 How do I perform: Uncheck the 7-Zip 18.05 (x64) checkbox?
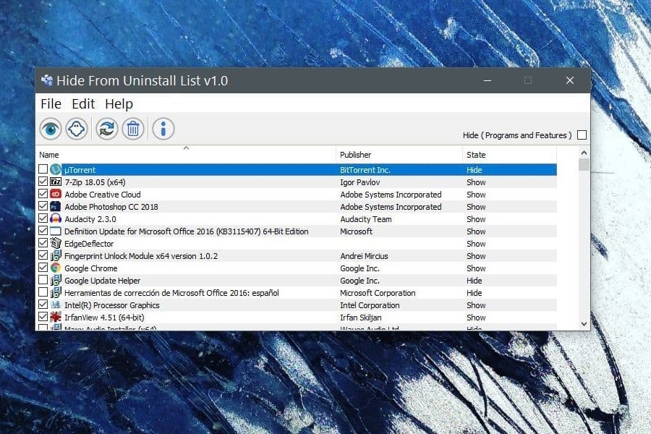[43, 182]
